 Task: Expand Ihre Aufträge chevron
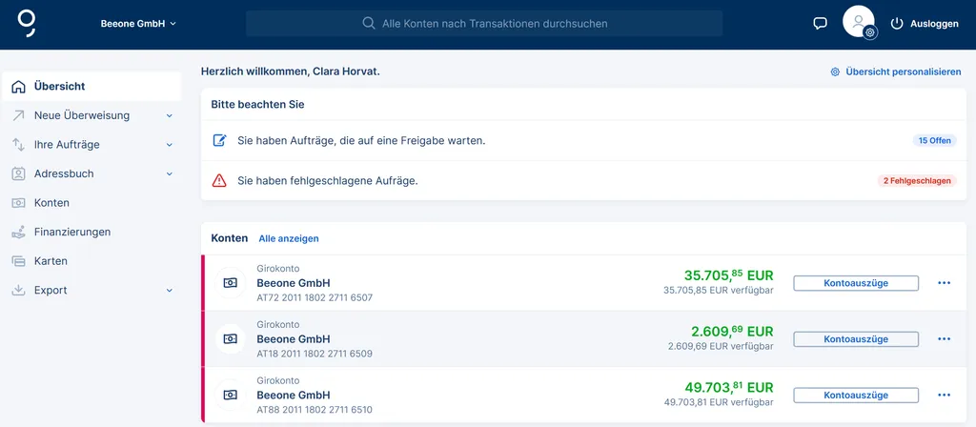170,145
